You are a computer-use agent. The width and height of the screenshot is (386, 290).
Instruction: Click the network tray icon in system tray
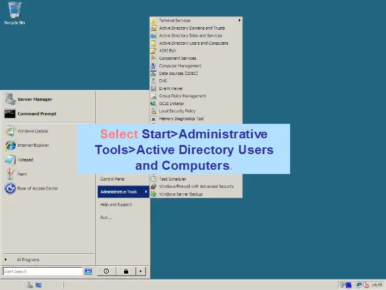tap(359, 285)
